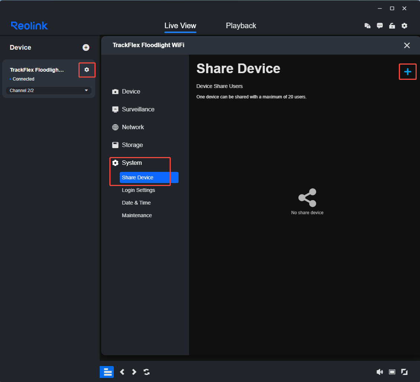Click the No share device text
The height and width of the screenshot is (382, 420).
[307, 212]
